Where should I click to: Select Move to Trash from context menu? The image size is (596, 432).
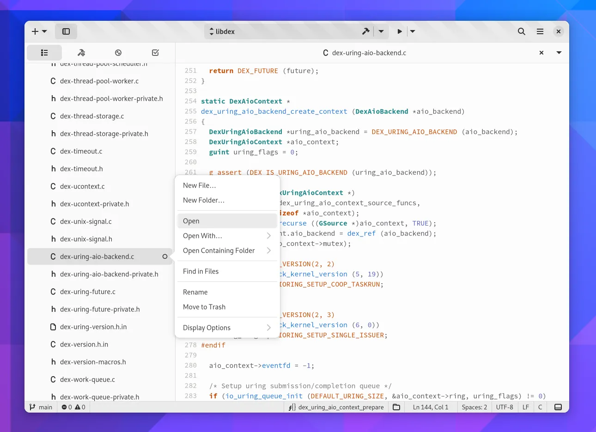pyautogui.click(x=204, y=307)
